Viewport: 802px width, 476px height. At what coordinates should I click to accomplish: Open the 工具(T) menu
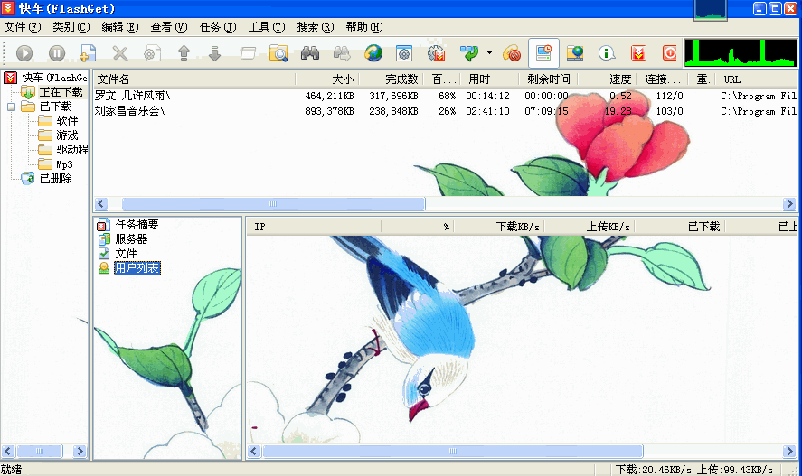point(267,27)
